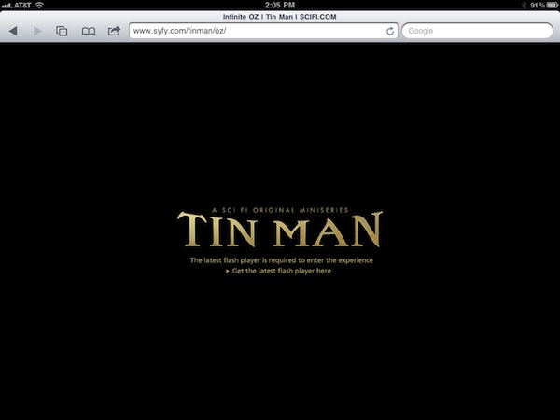Focus the Google search field
The image size is (560, 420).
[x=478, y=31]
